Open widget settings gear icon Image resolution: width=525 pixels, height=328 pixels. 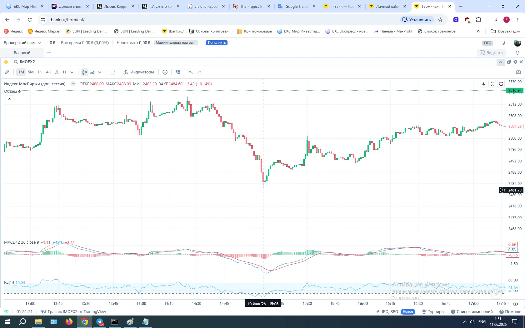pyautogui.click(x=515, y=62)
